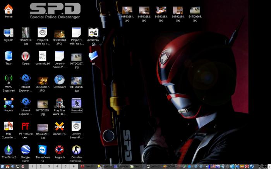271x169 pixels.
Task: Open the K menu launcher in the panel
Action: pyautogui.click(x=2, y=166)
